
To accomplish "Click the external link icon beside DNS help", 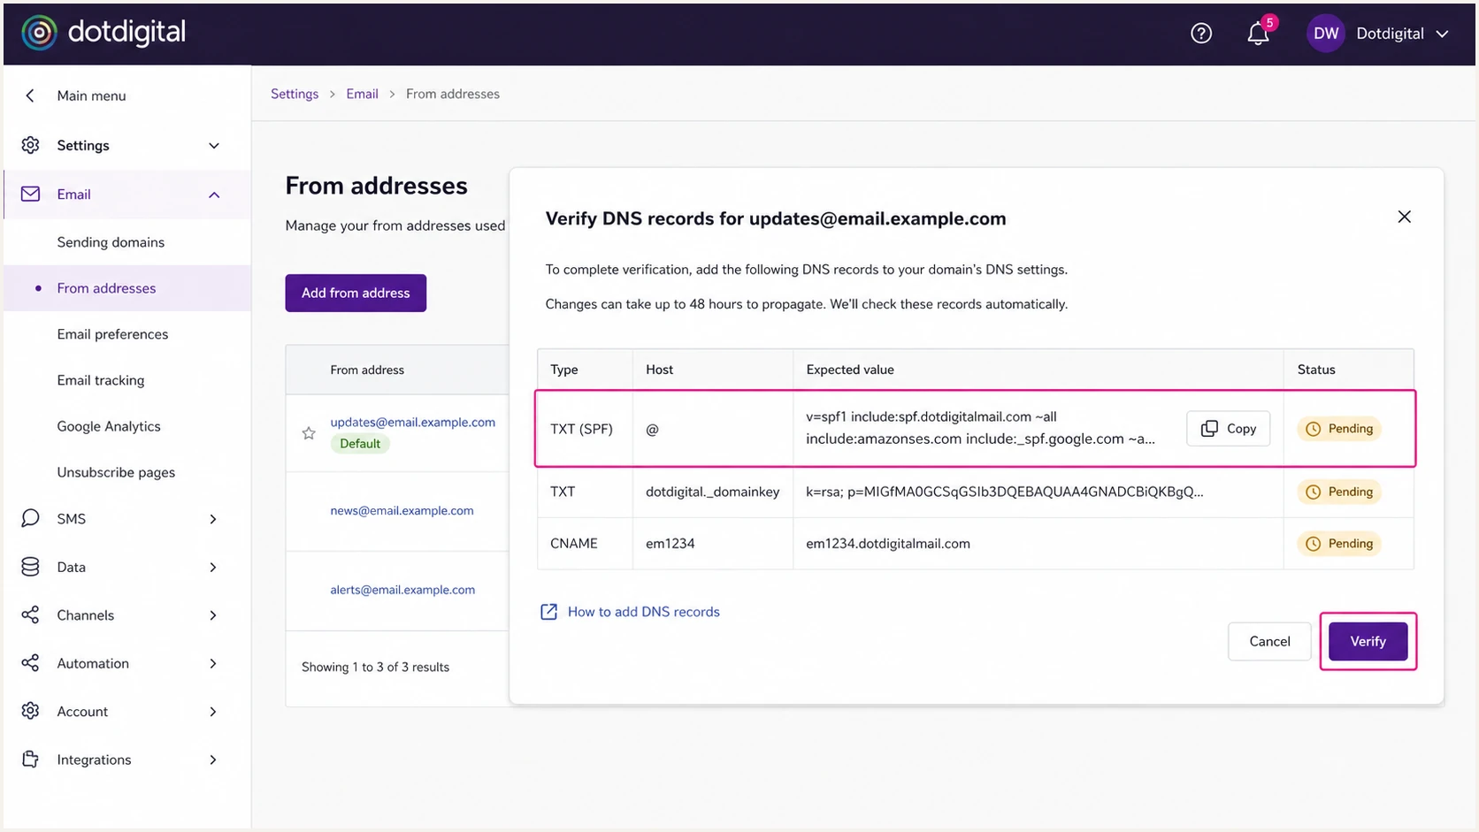I will [548, 612].
